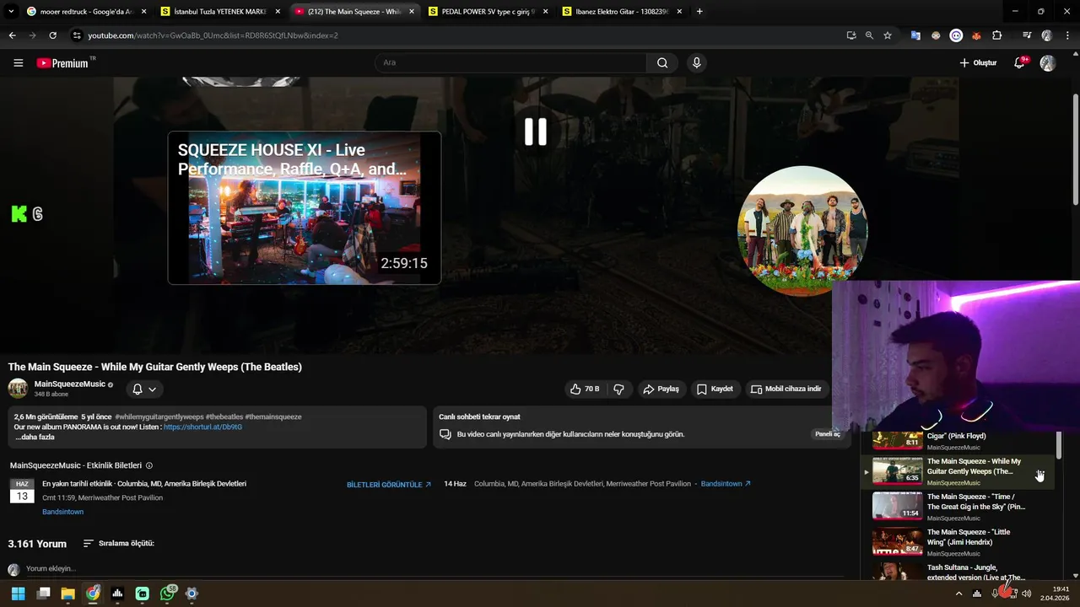This screenshot has height=607, width=1080.
Task: Share the video via Paylaş
Action: coord(661,389)
